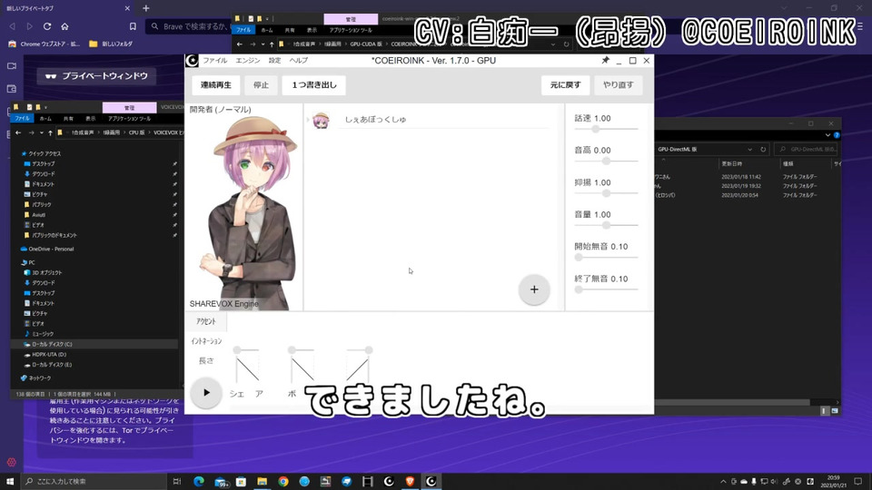Open Task View on the taskbar
The width and height of the screenshot is (872, 490).
tap(177, 481)
